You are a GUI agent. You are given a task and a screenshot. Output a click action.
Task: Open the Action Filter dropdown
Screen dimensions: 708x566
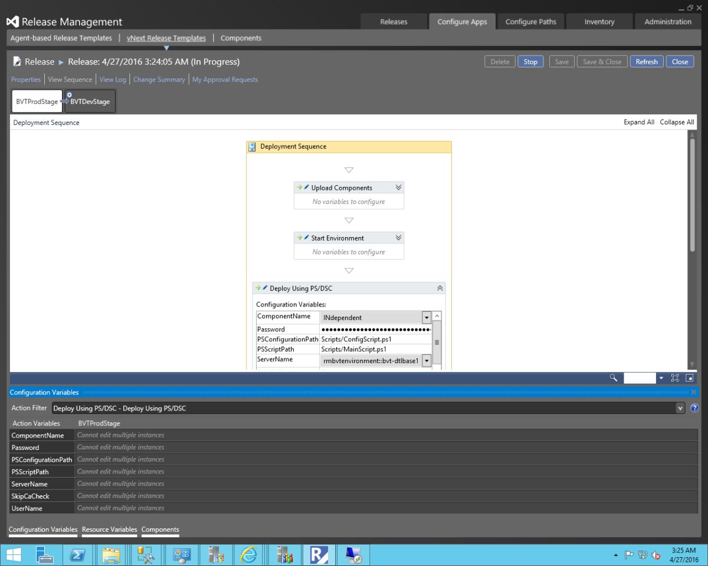tap(680, 408)
